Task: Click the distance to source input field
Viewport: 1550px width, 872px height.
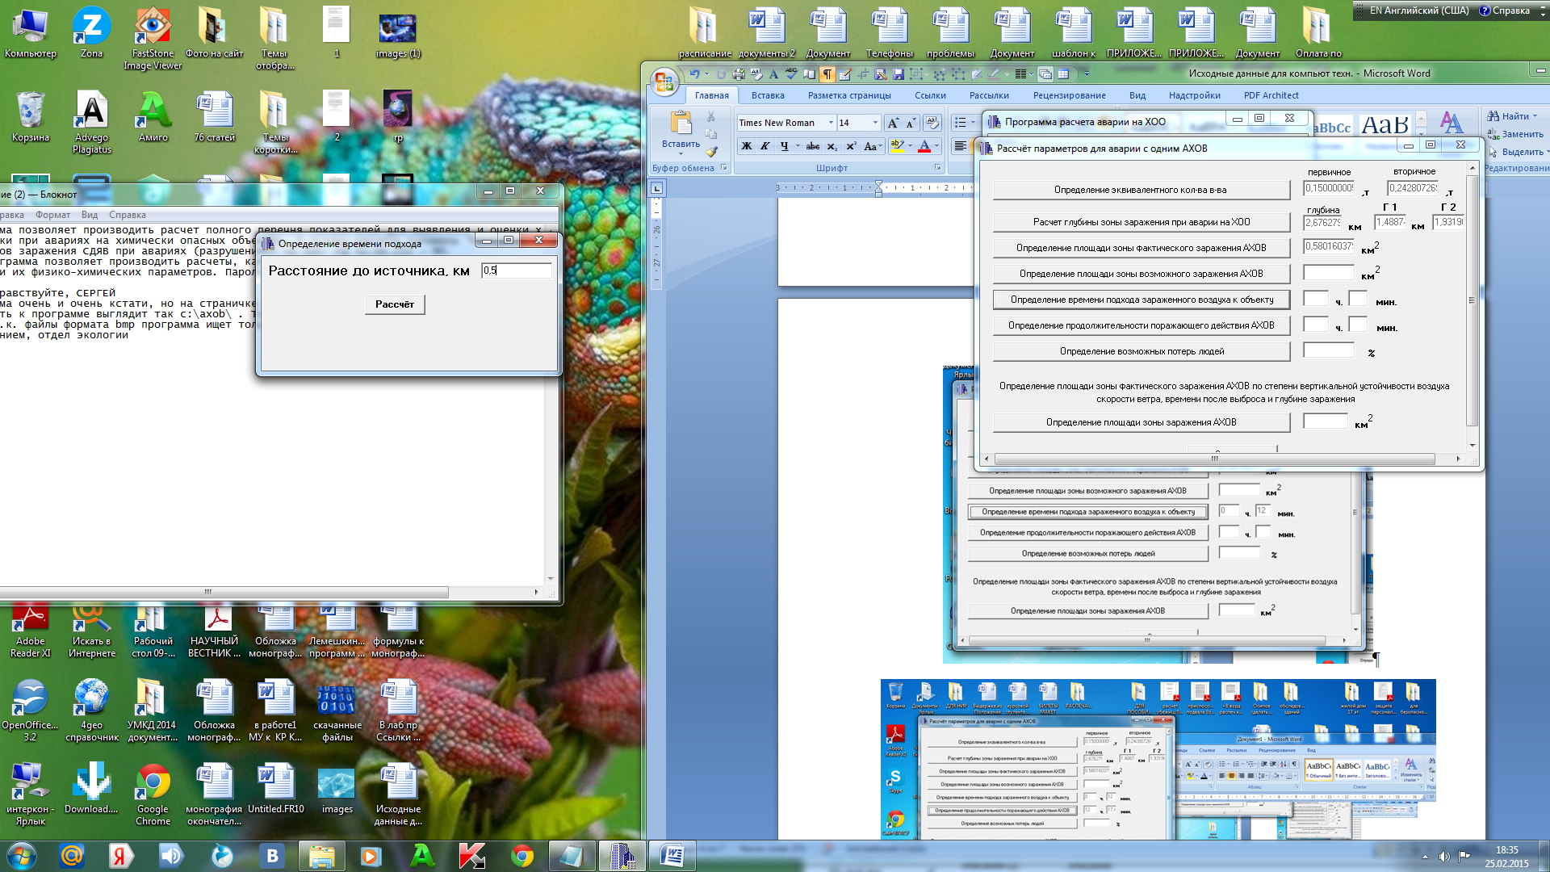Action: point(517,270)
